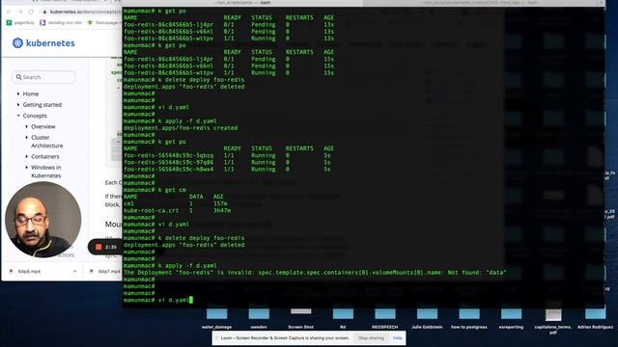Click the Deployment is invalid error line
The width and height of the screenshot is (618, 347).
315,272
